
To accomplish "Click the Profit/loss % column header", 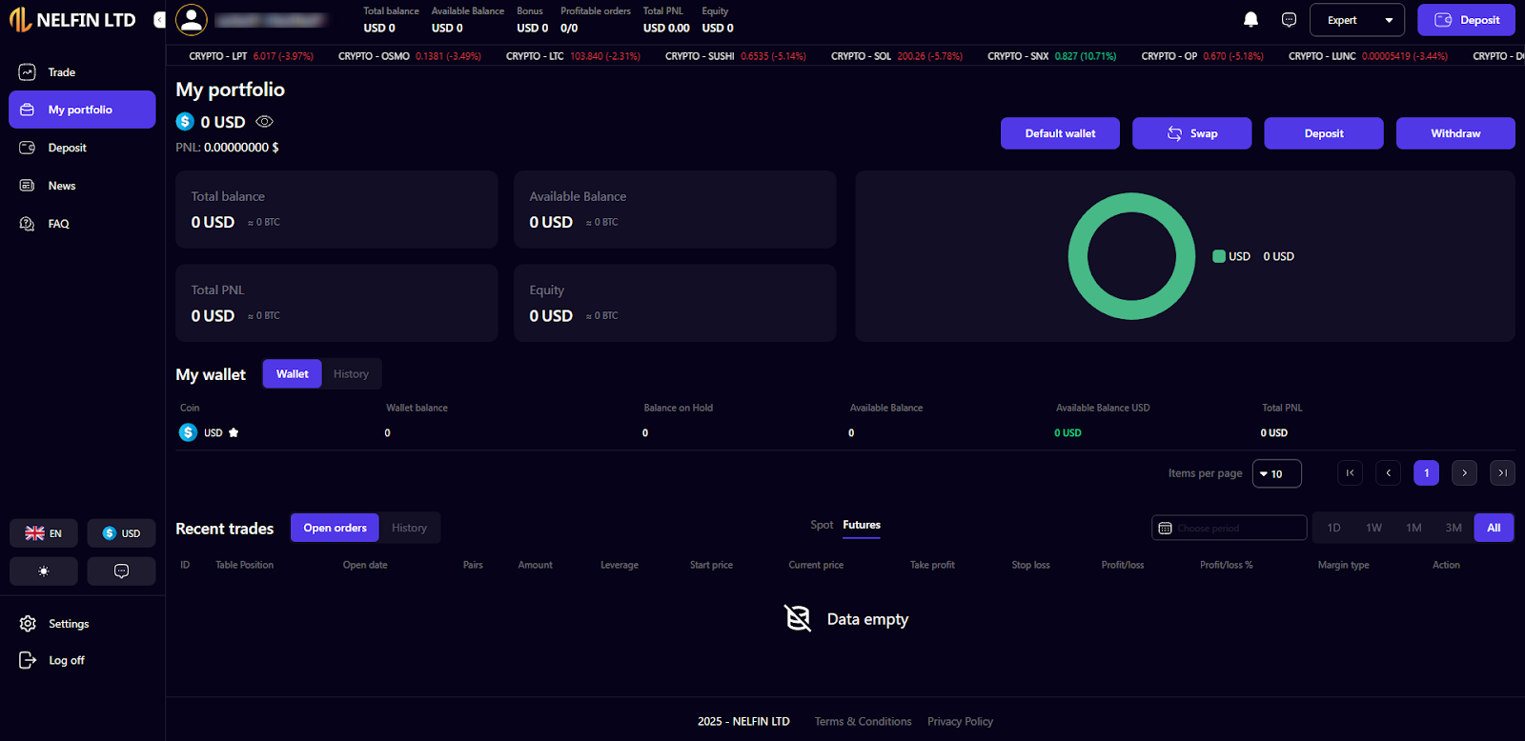I will (x=1226, y=565).
